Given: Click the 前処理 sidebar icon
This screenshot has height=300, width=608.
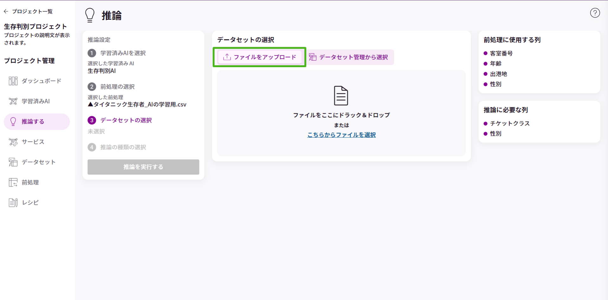Looking at the screenshot, I should 13,182.
